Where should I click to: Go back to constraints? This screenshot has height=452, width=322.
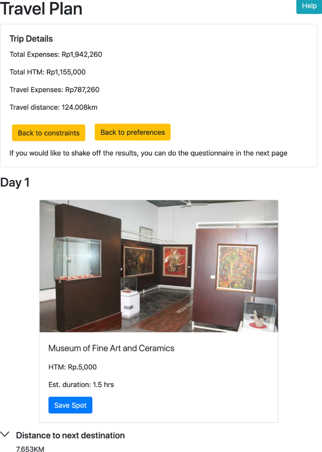(x=48, y=133)
